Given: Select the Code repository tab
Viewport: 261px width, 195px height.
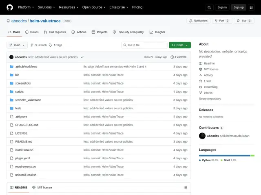Looking at the screenshot, I should point(14,32).
